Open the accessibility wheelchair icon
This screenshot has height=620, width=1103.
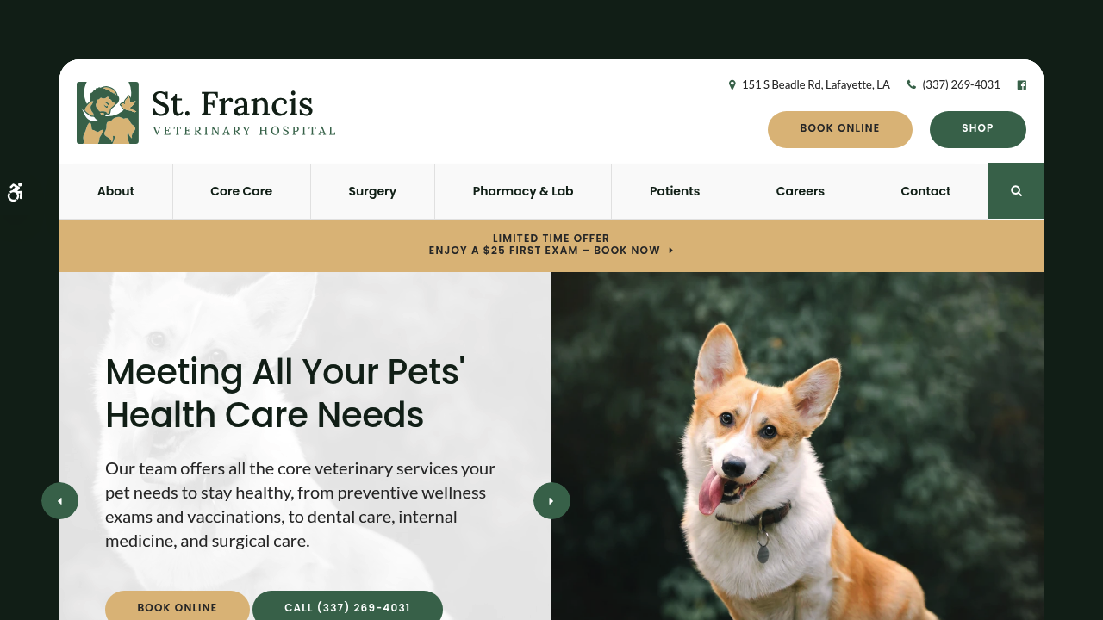click(x=15, y=192)
